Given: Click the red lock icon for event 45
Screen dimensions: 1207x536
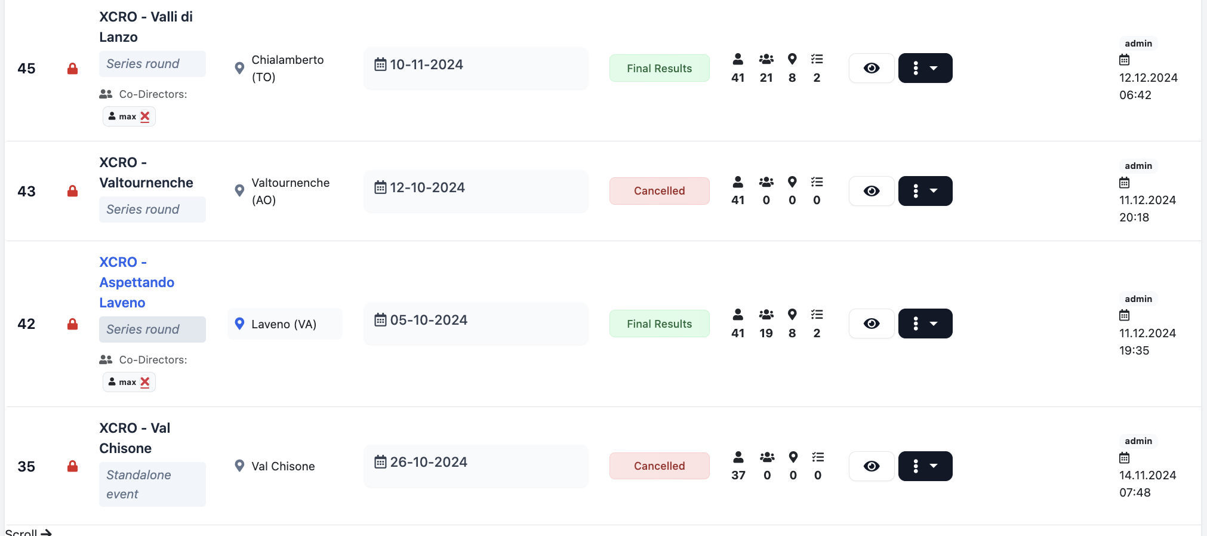Looking at the screenshot, I should pos(72,69).
